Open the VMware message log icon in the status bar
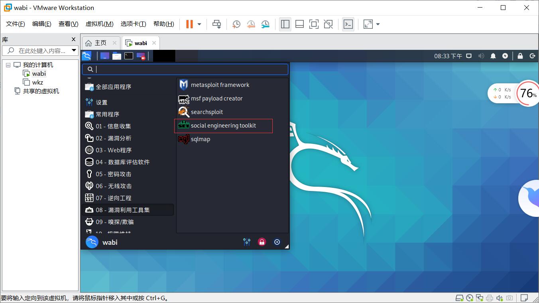 tap(524, 298)
